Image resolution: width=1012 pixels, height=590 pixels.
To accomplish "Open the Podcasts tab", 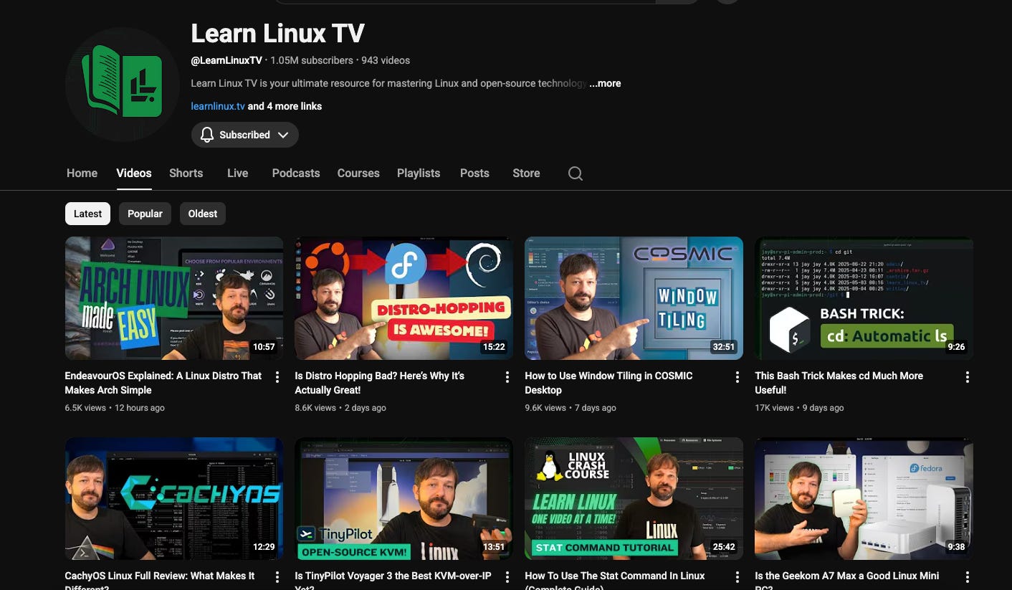I will pyautogui.click(x=296, y=173).
